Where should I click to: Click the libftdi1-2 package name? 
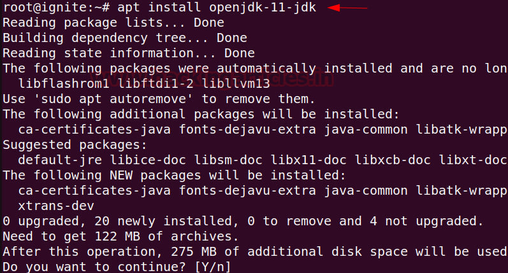[156, 84]
